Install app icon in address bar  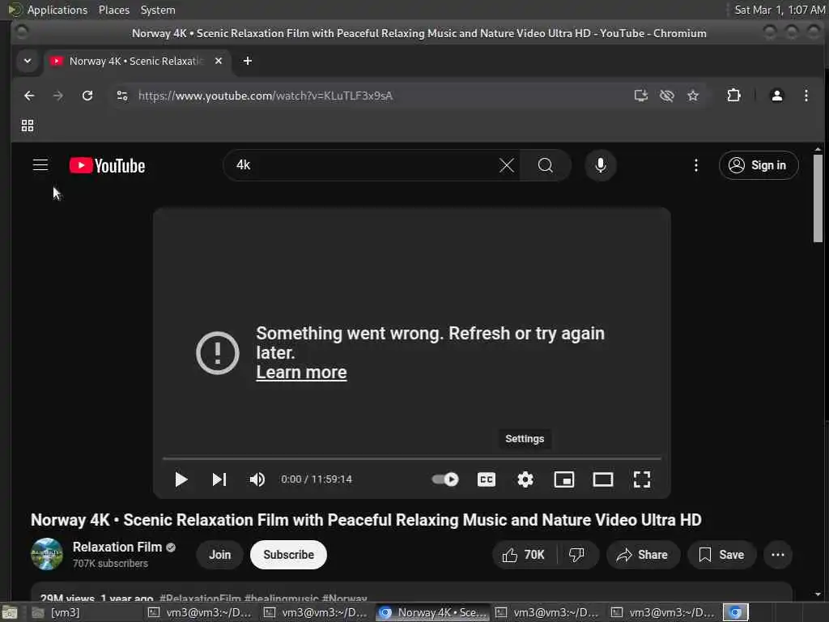pos(641,96)
